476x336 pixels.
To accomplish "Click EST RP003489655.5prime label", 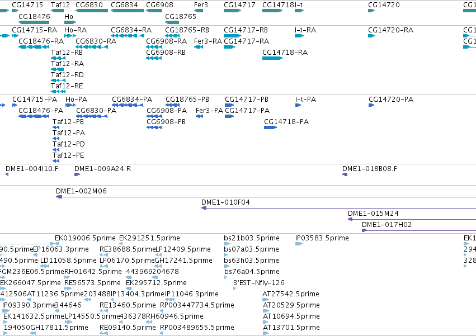I will pyautogui.click(x=197, y=328).
